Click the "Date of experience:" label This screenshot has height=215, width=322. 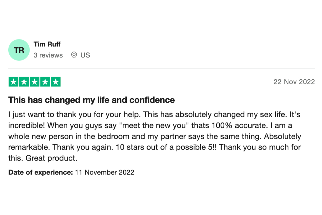(41, 172)
